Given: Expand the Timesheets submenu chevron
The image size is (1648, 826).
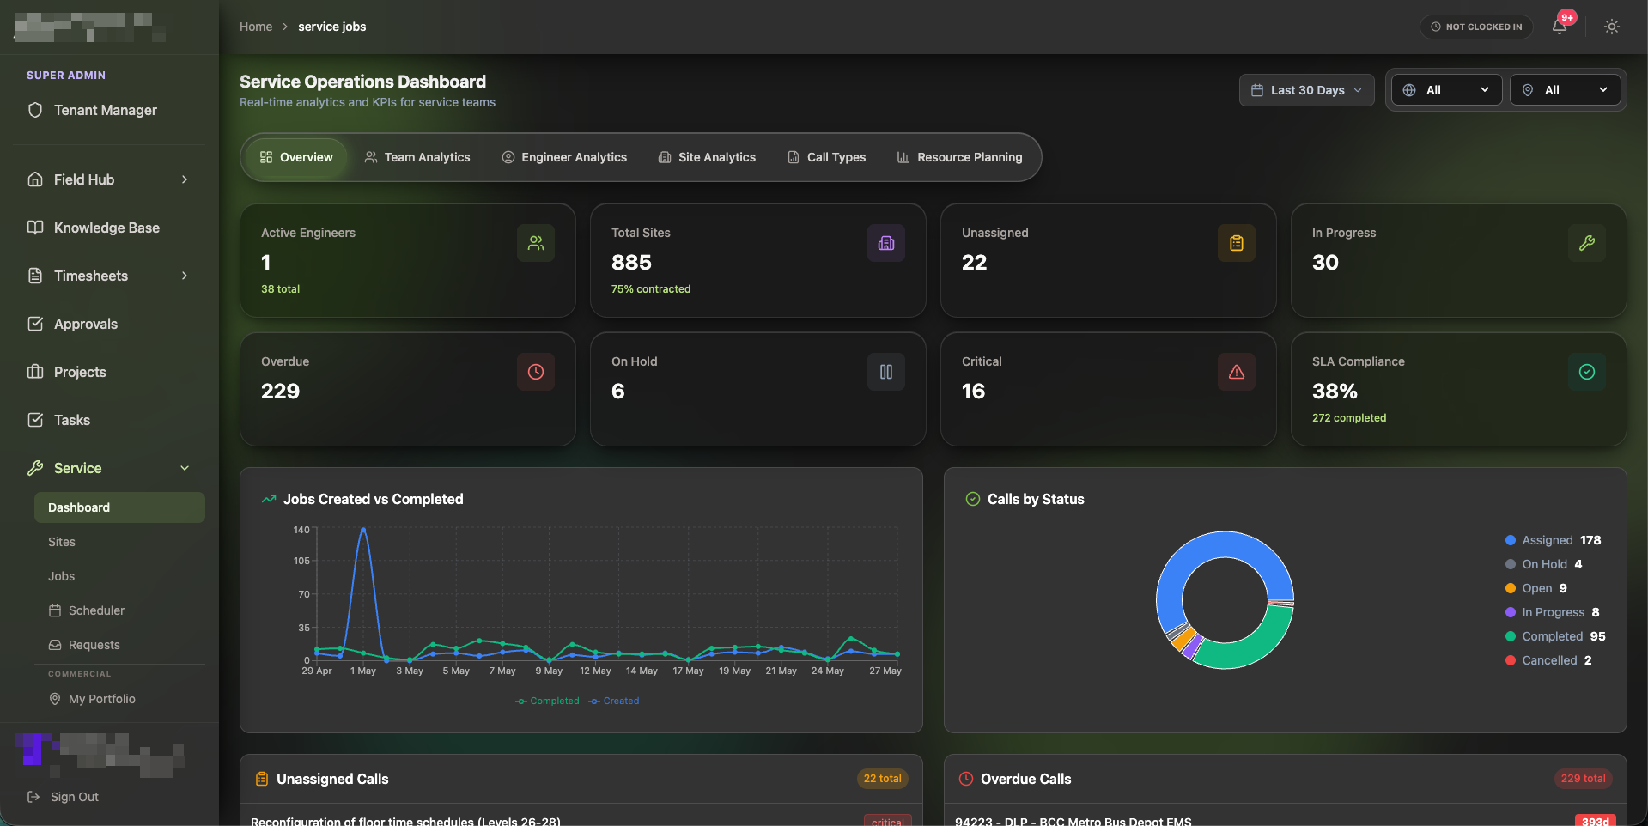Looking at the screenshot, I should [x=185, y=276].
